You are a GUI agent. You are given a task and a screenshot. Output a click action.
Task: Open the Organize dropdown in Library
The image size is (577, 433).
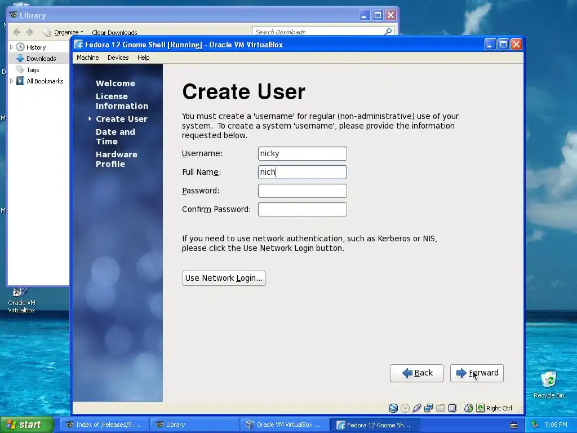(x=68, y=32)
